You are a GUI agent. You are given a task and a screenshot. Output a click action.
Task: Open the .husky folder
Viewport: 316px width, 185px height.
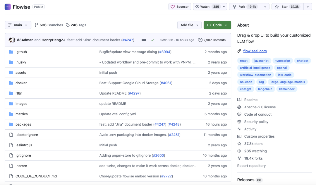point(21,62)
